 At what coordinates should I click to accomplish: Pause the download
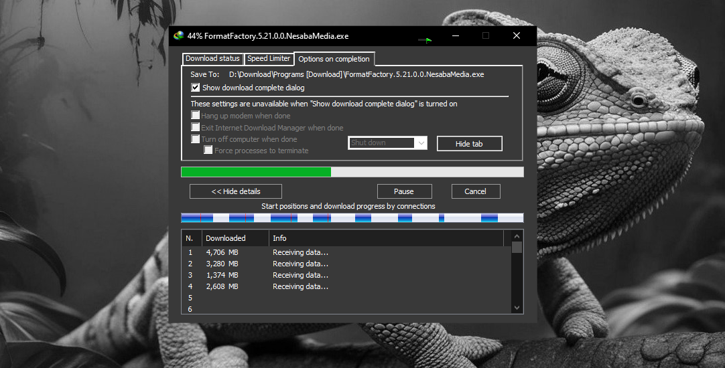click(x=404, y=191)
